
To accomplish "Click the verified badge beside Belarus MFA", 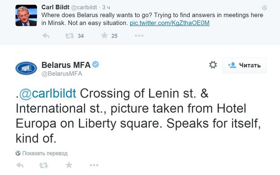I will coord(96,64).
